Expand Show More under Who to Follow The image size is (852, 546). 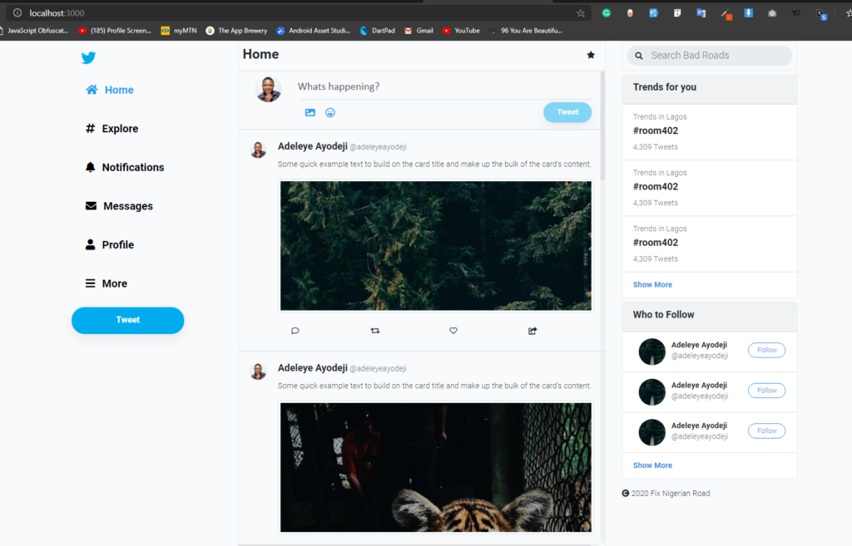click(652, 465)
